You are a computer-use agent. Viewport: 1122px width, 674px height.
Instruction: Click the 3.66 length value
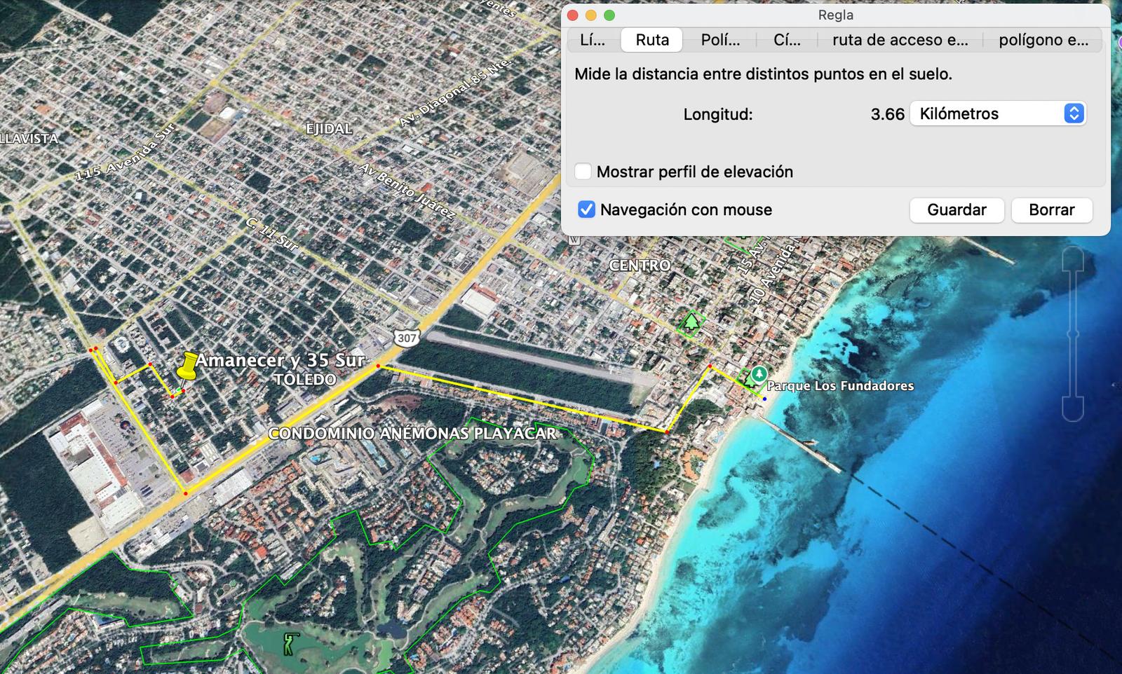(x=887, y=114)
